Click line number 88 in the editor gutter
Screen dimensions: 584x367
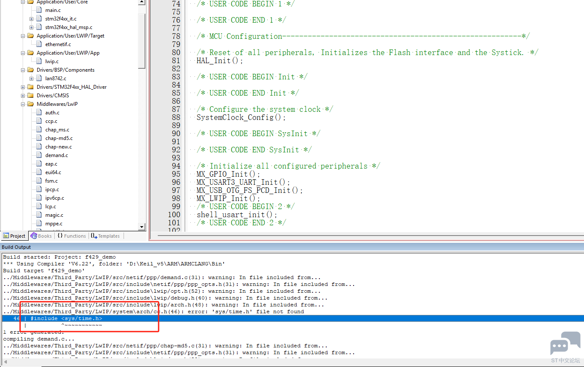176,117
